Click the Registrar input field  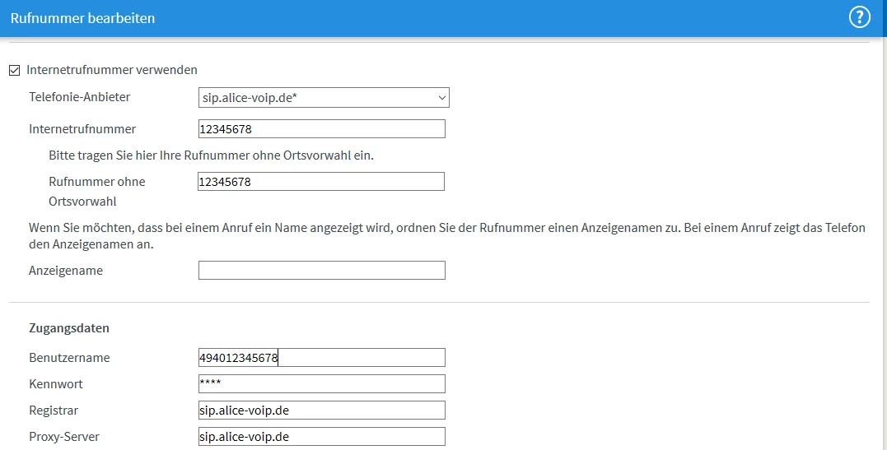(x=322, y=411)
